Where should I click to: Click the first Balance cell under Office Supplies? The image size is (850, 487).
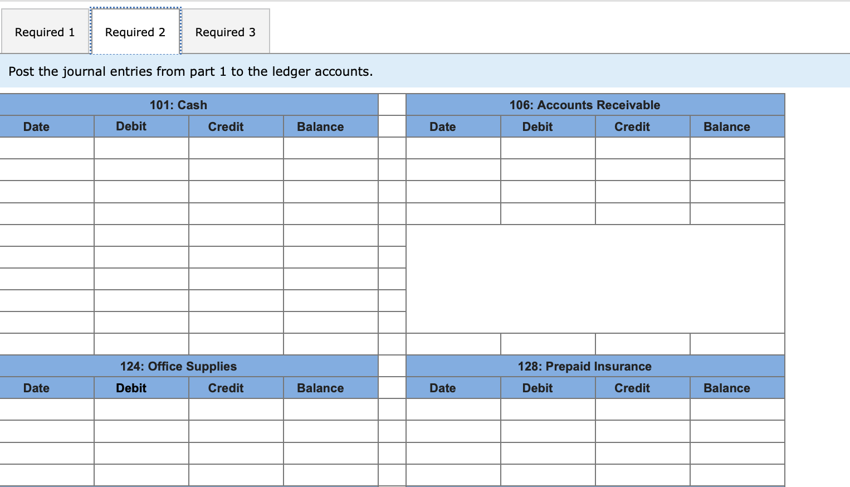coord(330,409)
